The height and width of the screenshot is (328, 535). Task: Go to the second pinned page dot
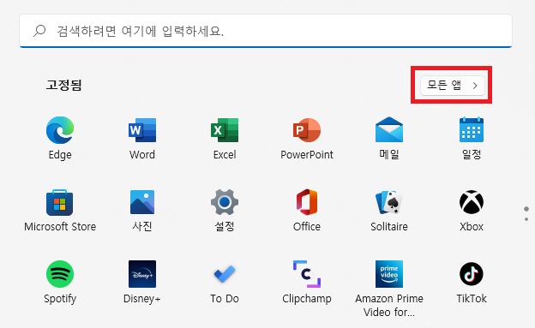click(x=526, y=219)
